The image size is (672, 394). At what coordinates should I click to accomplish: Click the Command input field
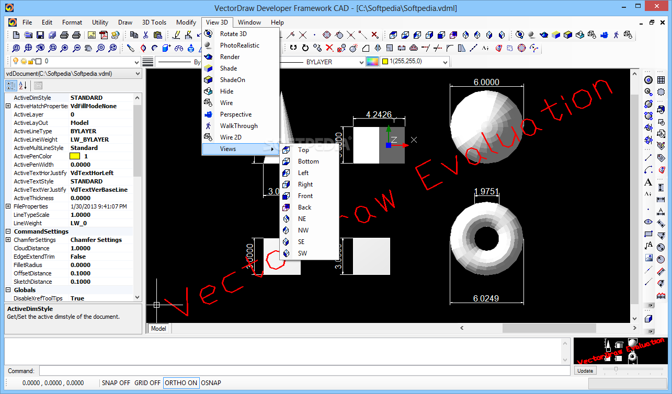point(304,371)
